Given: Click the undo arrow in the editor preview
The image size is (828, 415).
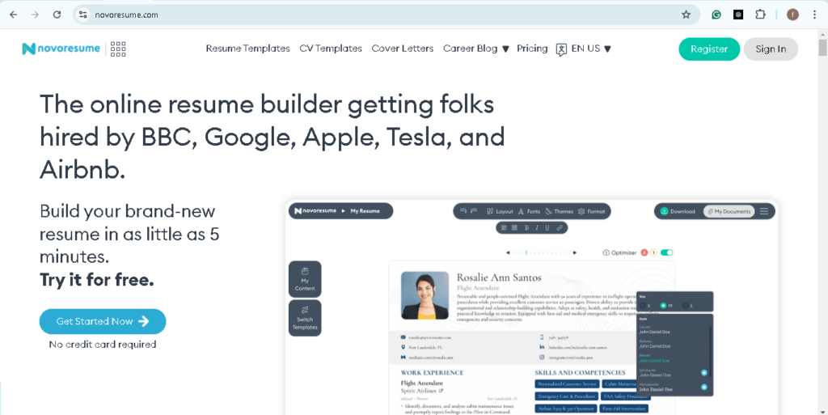Looking at the screenshot, I should pos(463,210).
